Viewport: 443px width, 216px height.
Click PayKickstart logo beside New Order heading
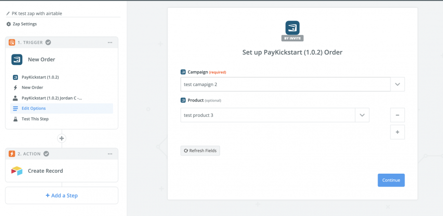pos(17,60)
